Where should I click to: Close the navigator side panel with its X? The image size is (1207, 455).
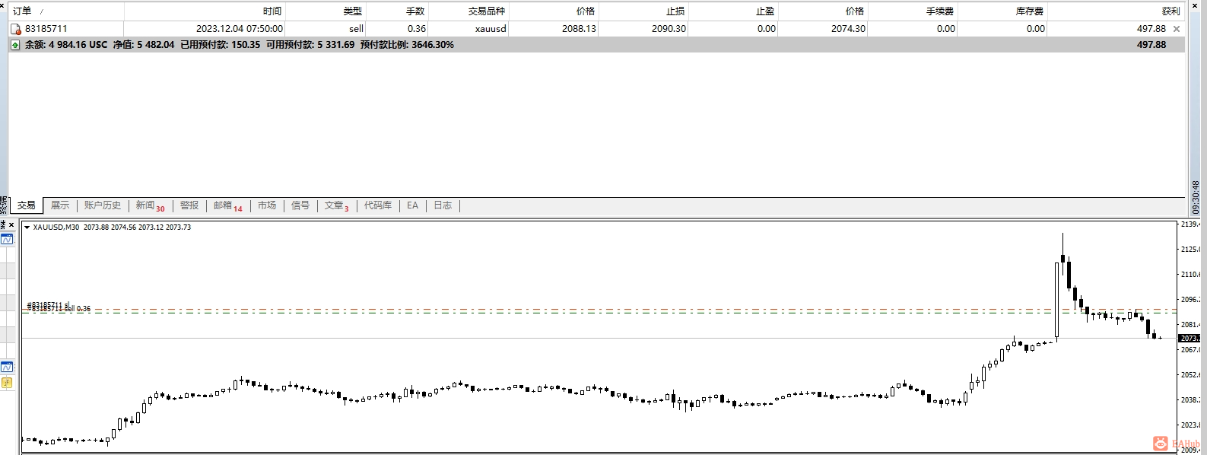tap(11, 225)
